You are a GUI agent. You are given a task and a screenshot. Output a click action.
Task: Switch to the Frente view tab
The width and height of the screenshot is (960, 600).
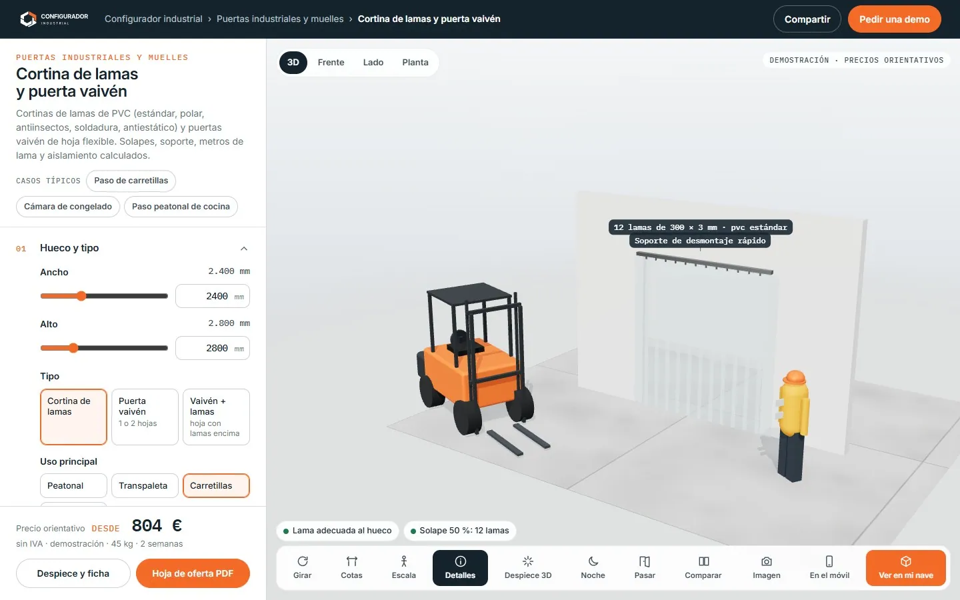pos(331,62)
